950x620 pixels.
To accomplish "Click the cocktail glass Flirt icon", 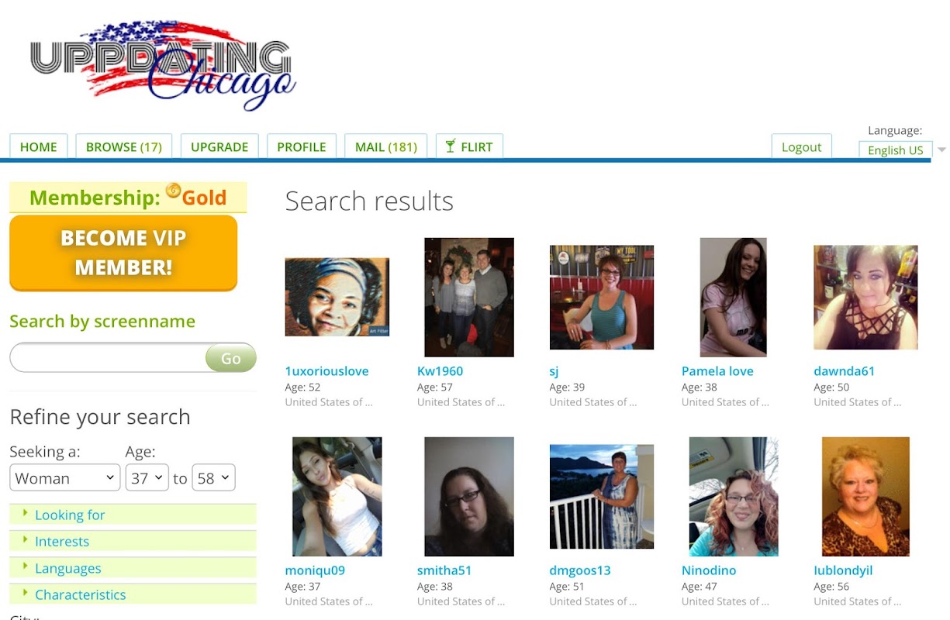I will pos(450,146).
